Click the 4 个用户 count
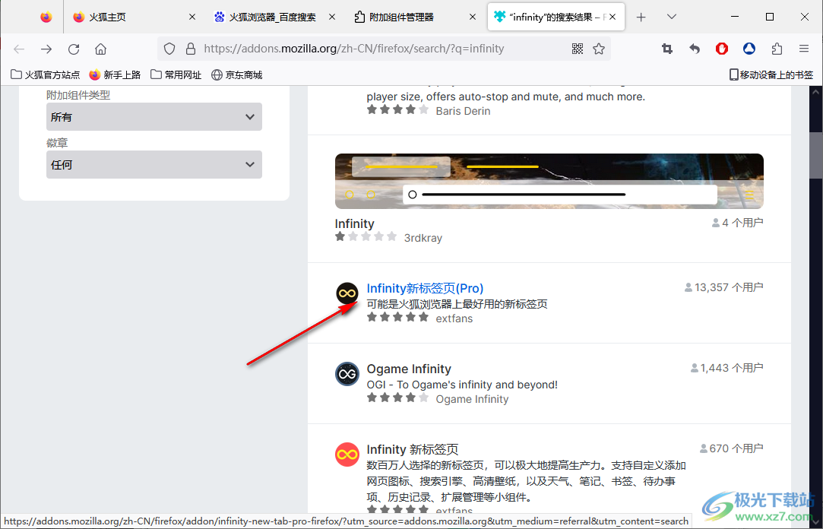 737,223
